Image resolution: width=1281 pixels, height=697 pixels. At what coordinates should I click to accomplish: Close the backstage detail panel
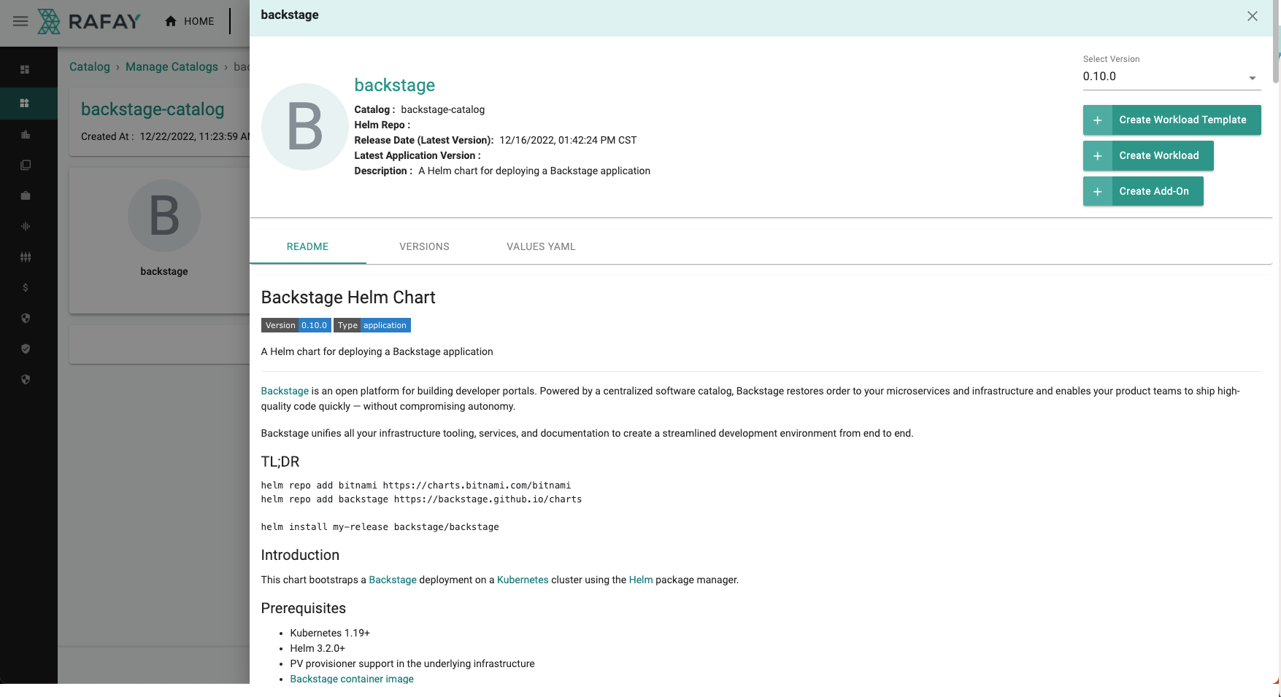tap(1252, 16)
